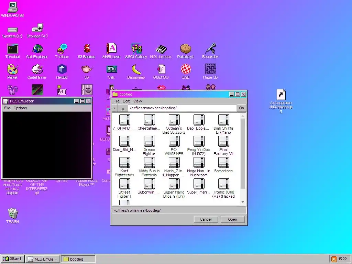This screenshot has height=264, width=352.
Task: Select the Final Fantasy VII ROM file
Action: pyautogui.click(x=223, y=146)
